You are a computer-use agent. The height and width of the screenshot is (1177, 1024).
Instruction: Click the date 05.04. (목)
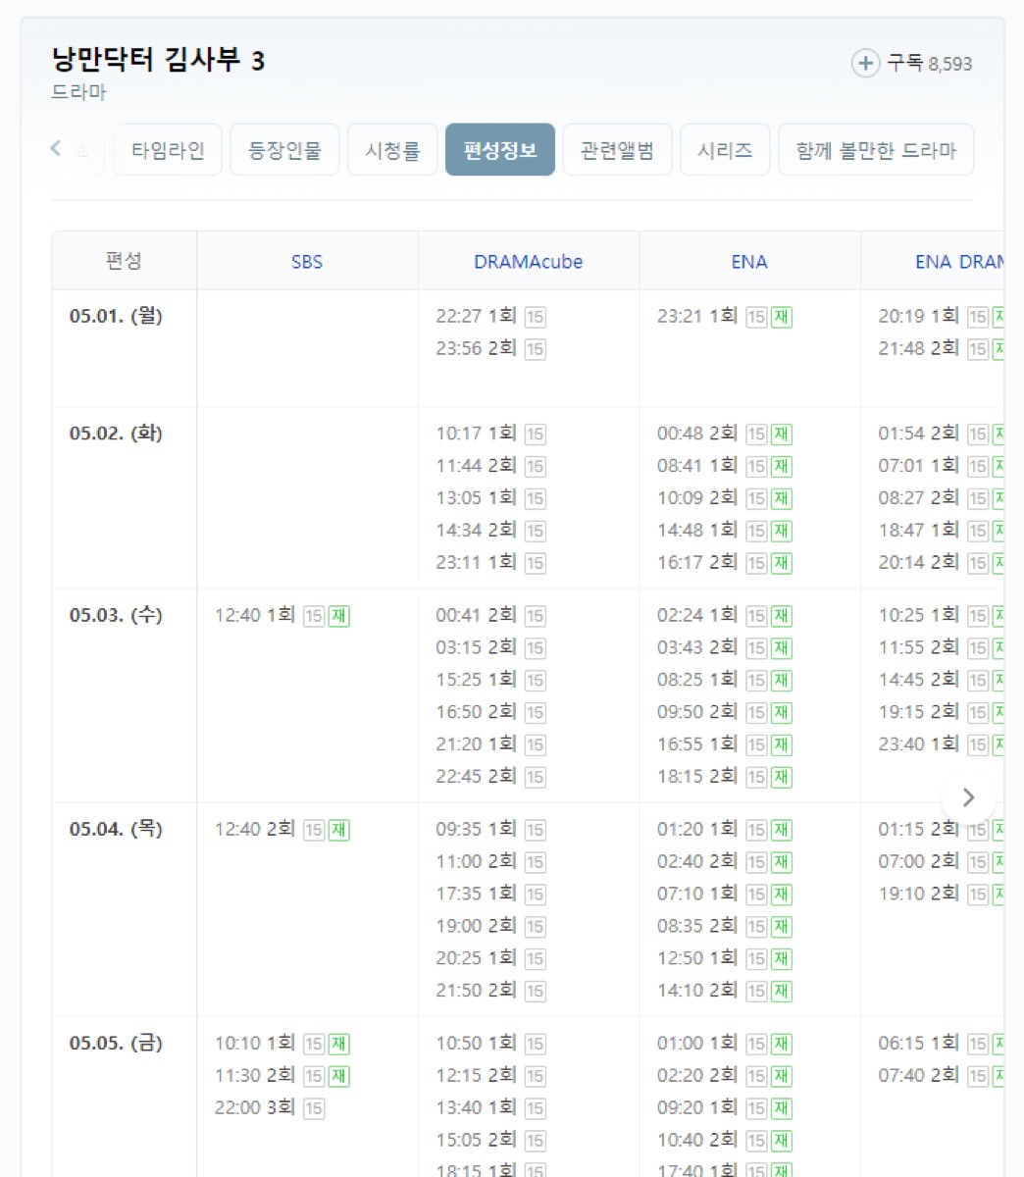pyautogui.click(x=116, y=829)
